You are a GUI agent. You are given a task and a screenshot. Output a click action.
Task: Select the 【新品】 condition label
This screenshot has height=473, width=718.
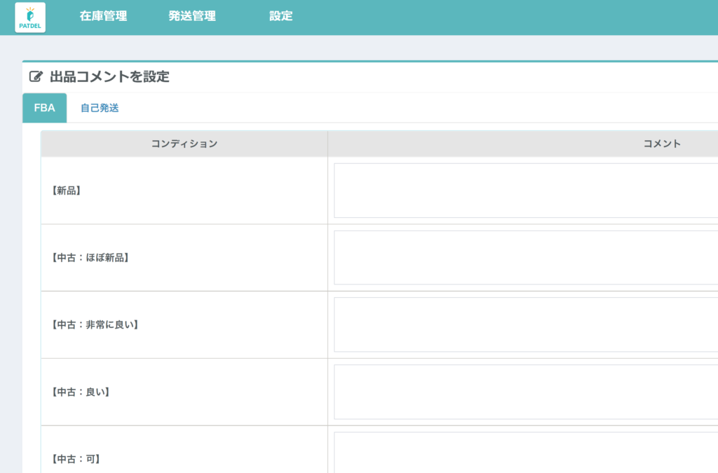(x=66, y=191)
